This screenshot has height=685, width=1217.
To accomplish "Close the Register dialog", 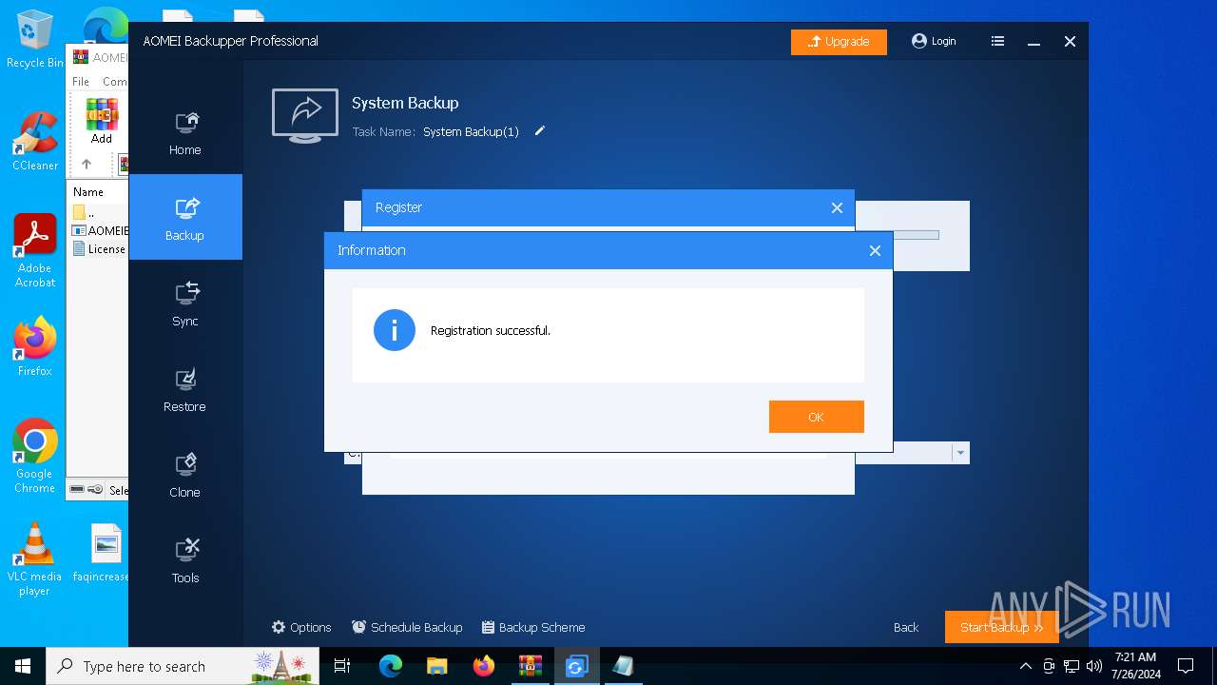I will 837,207.
